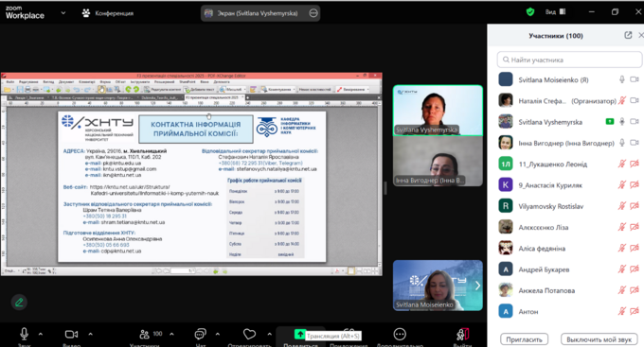The width and height of the screenshot is (644, 347).
Task: Open the Конференция menu item
Action: 108,13
